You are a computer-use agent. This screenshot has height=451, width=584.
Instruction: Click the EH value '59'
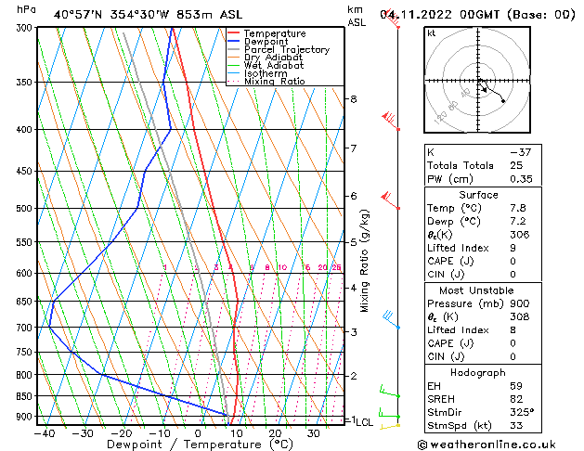pos(516,386)
